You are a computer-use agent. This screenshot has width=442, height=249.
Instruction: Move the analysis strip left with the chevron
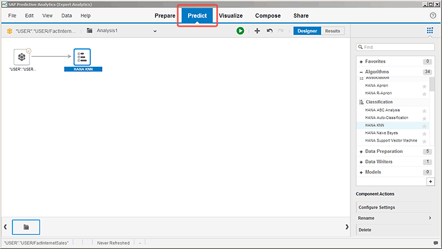[x=5, y=227]
